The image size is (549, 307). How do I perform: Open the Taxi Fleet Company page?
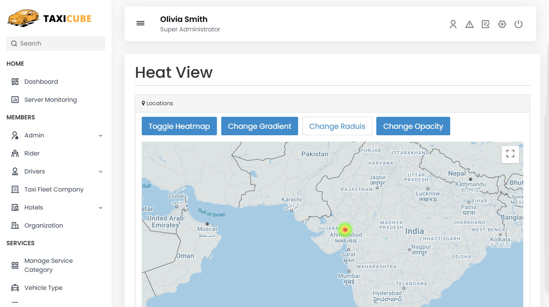click(x=54, y=189)
